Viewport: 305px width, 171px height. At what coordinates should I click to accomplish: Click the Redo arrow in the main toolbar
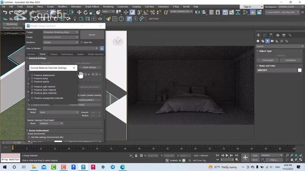point(11,12)
